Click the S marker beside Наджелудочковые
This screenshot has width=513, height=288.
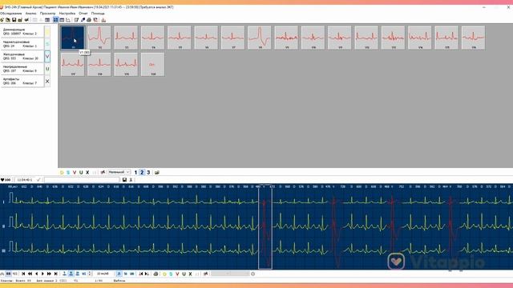click(47, 44)
